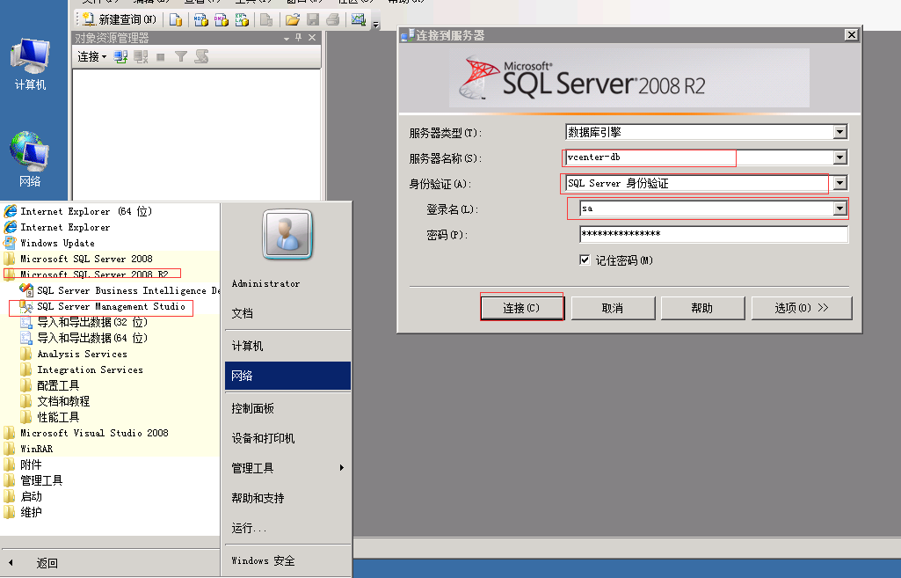Click the filter funnel icon in Object Explorer
Image resolution: width=901 pixels, height=578 pixels.
pos(181,56)
